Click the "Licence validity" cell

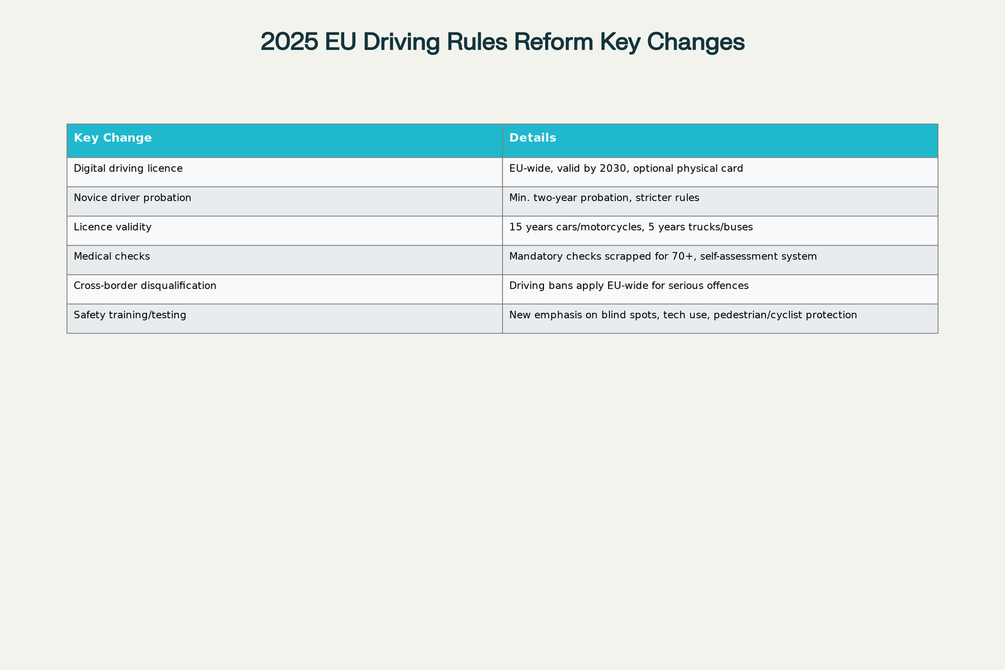(x=112, y=227)
